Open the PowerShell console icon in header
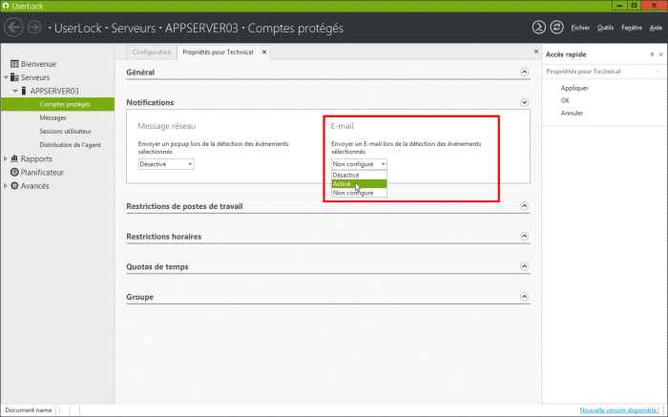668x417 pixels. pos(538,28)
